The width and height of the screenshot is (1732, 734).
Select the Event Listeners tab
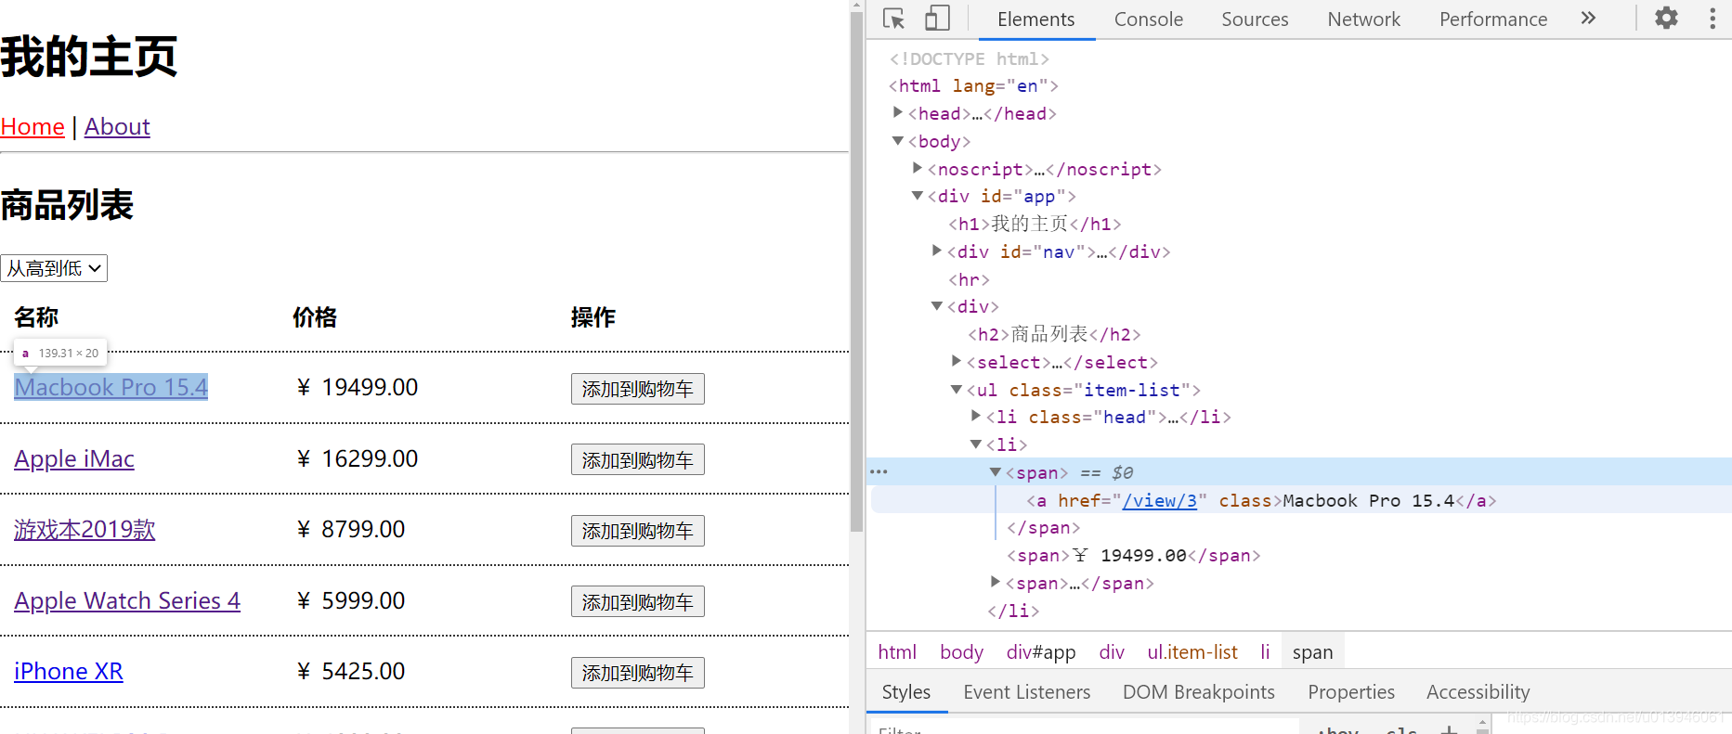pos(1026,692)
